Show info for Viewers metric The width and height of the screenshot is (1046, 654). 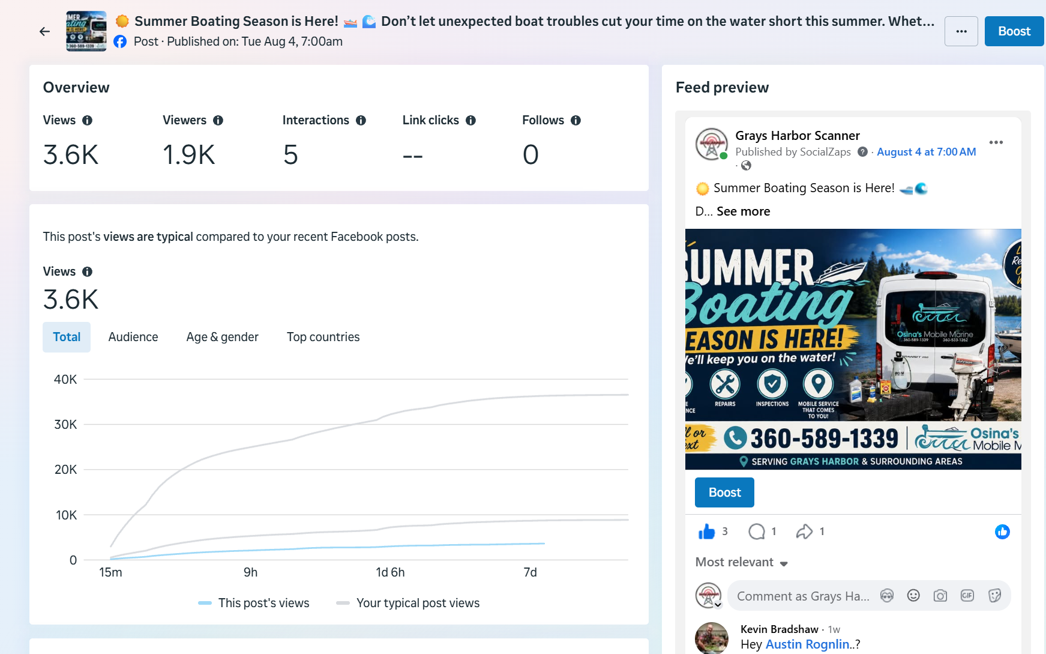218,120
